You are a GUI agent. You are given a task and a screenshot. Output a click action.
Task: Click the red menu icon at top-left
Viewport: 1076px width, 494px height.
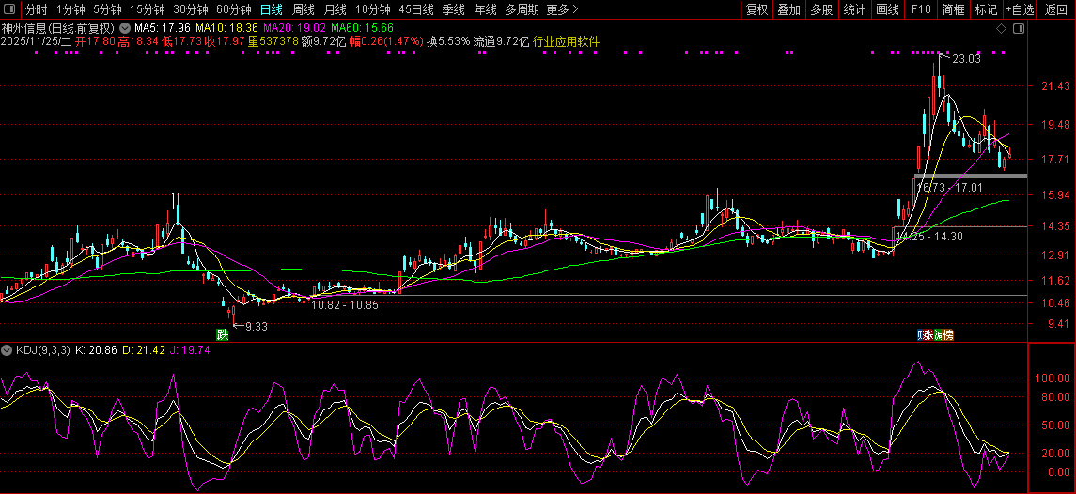click(x=10, y=9)
